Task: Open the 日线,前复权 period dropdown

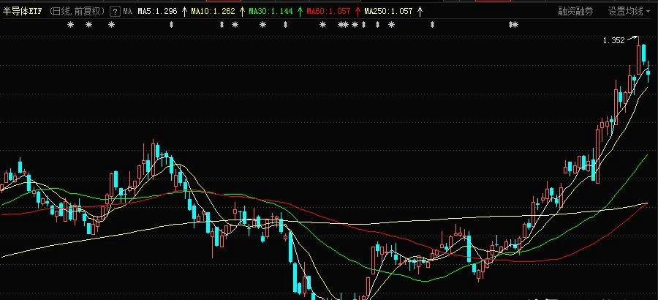Action: (76, 12)
